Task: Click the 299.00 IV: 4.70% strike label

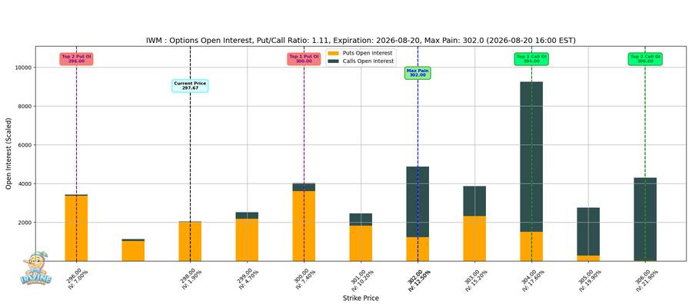Action: click(x=248, y=279)
